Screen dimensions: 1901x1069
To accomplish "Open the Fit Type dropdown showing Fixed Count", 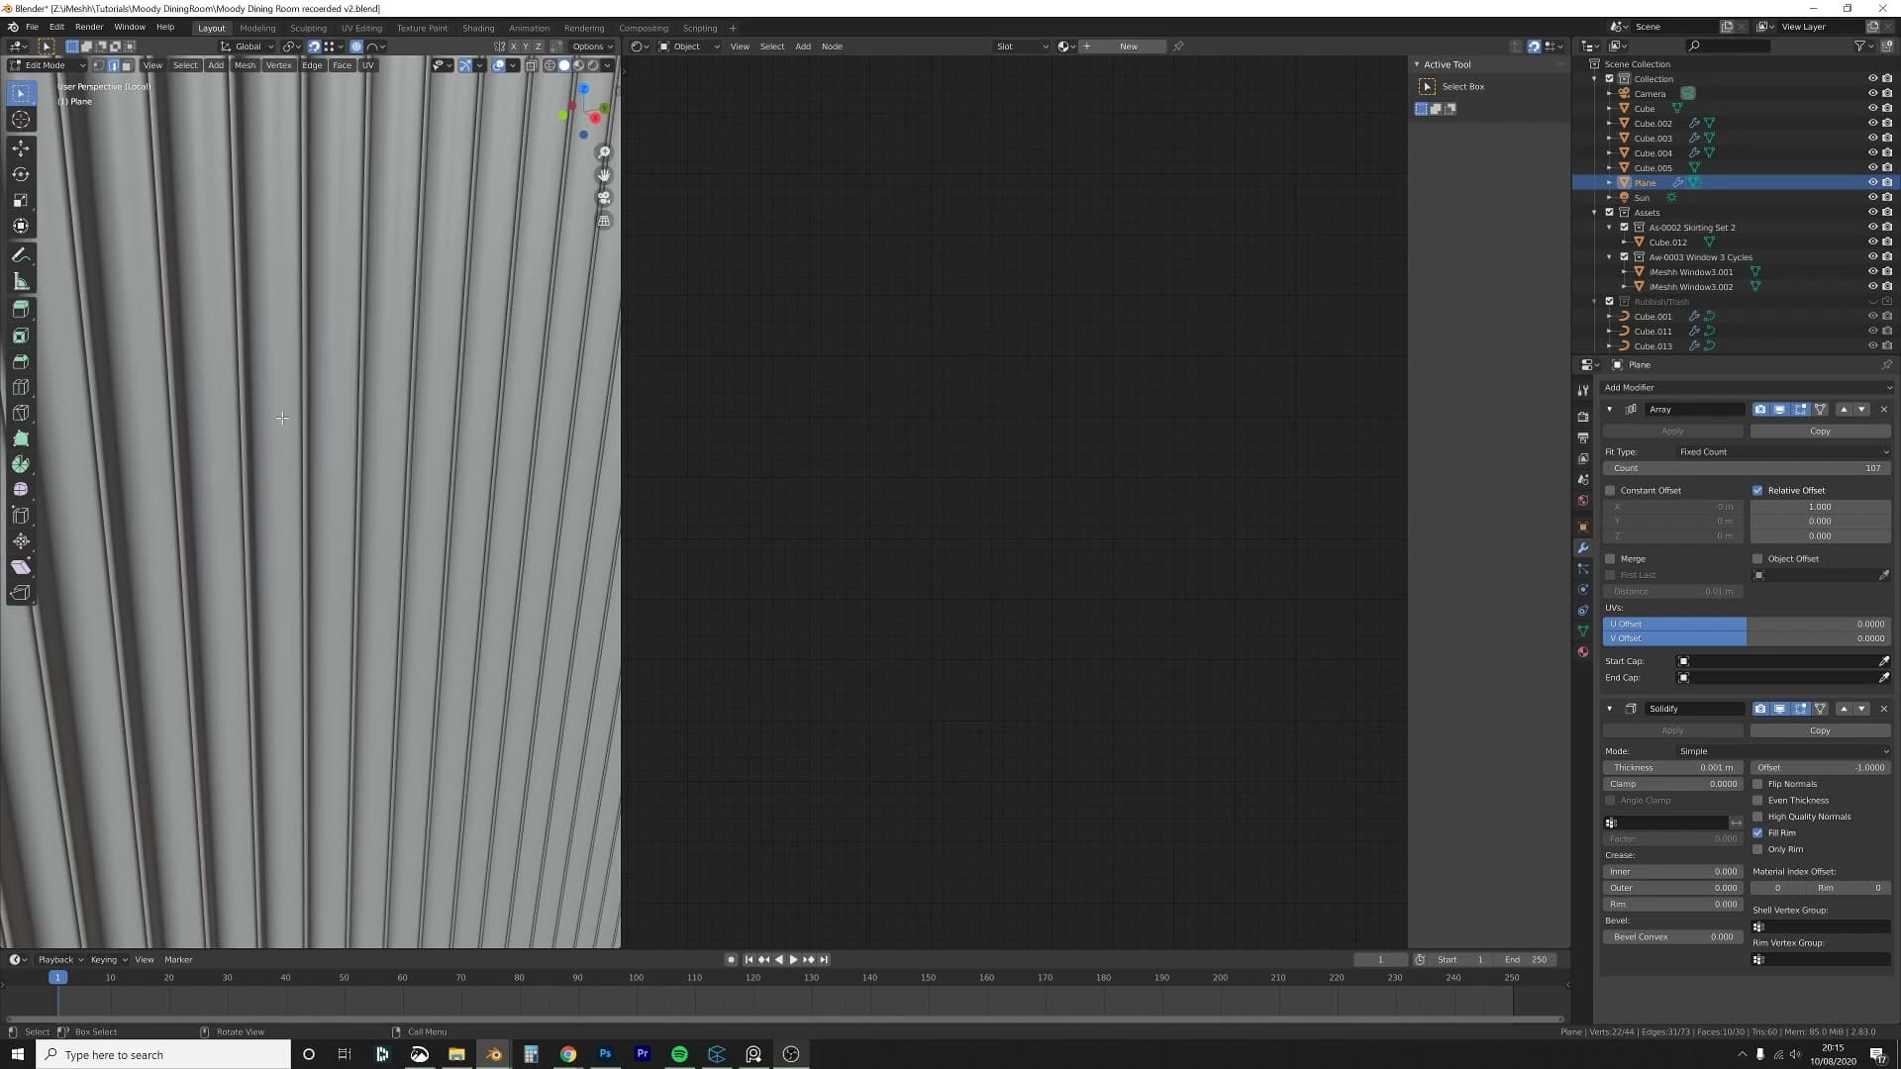I will (x=1783, y=452).
